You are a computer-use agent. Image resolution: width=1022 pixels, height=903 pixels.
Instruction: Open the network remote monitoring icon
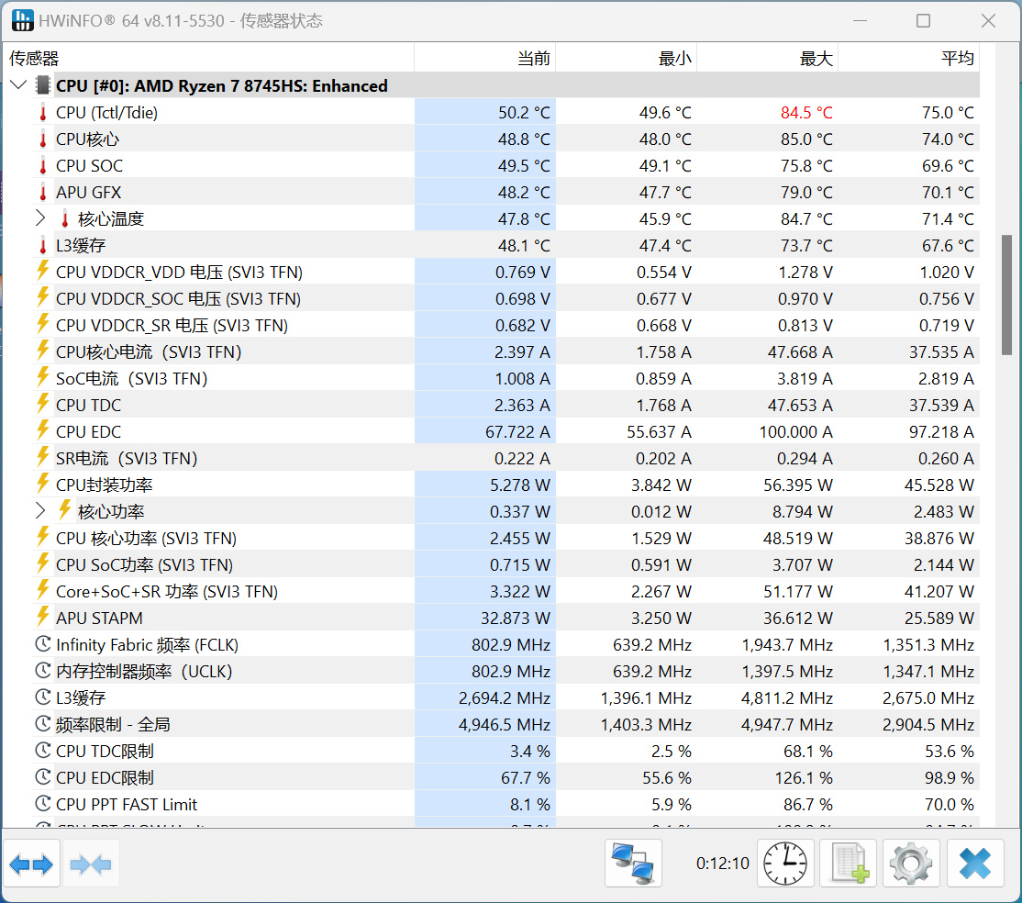633,864
